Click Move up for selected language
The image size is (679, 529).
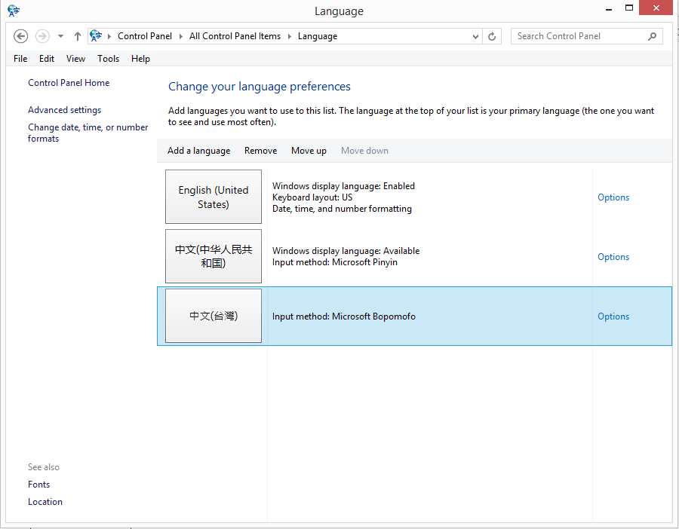tap(309, 151)
